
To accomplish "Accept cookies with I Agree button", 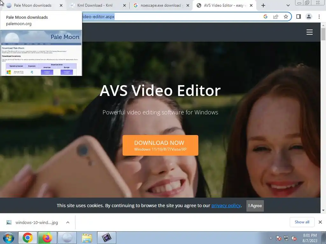I will (x=255, y=206).
